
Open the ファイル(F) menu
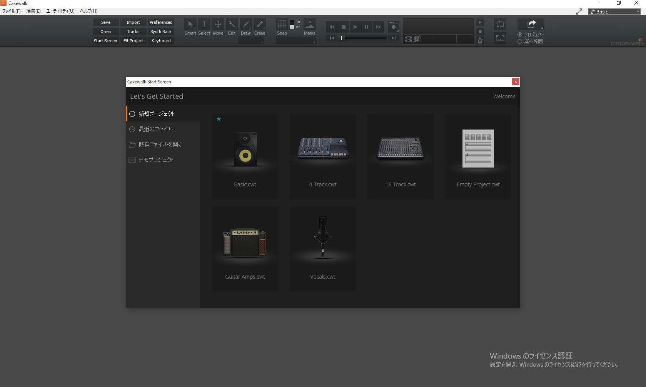click(12, 11)
